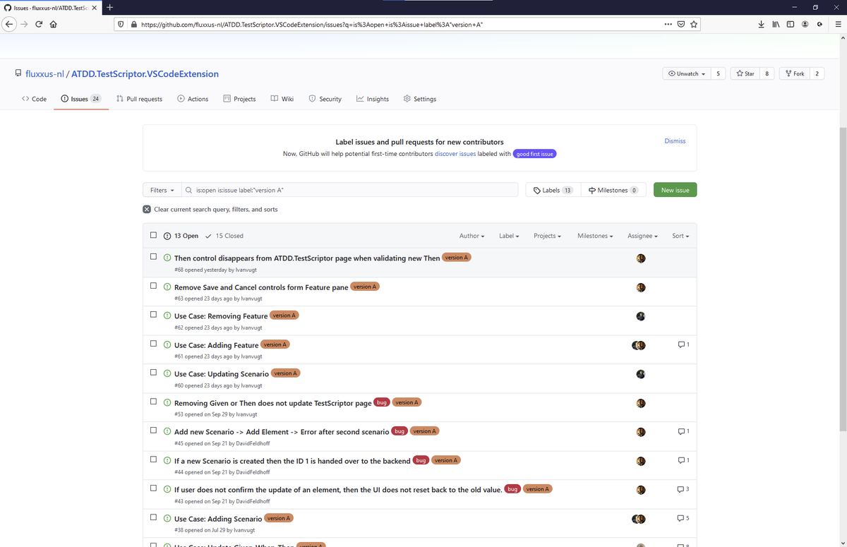Viewport: 847px width, 547px height.
Task: Open the Firefox library icon
Action: 776,24
